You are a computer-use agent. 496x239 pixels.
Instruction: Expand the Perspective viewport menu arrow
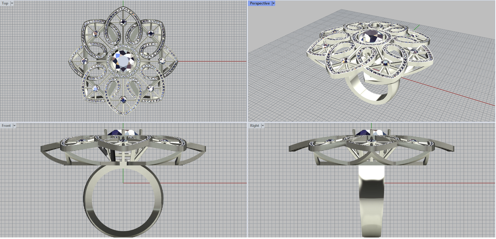pyautogui.click(x=273, y=3)
